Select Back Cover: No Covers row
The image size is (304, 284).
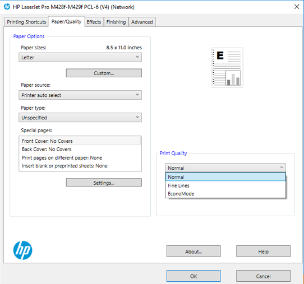[x=80, y=149]
